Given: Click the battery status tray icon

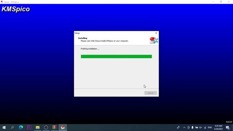Looking at the screenshot, I should (197, 127).
